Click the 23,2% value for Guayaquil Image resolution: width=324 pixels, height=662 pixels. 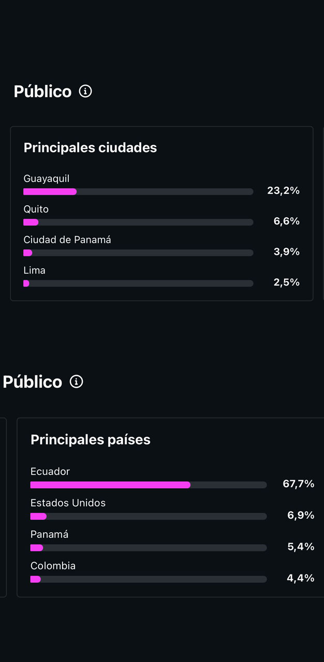(283, 191)
